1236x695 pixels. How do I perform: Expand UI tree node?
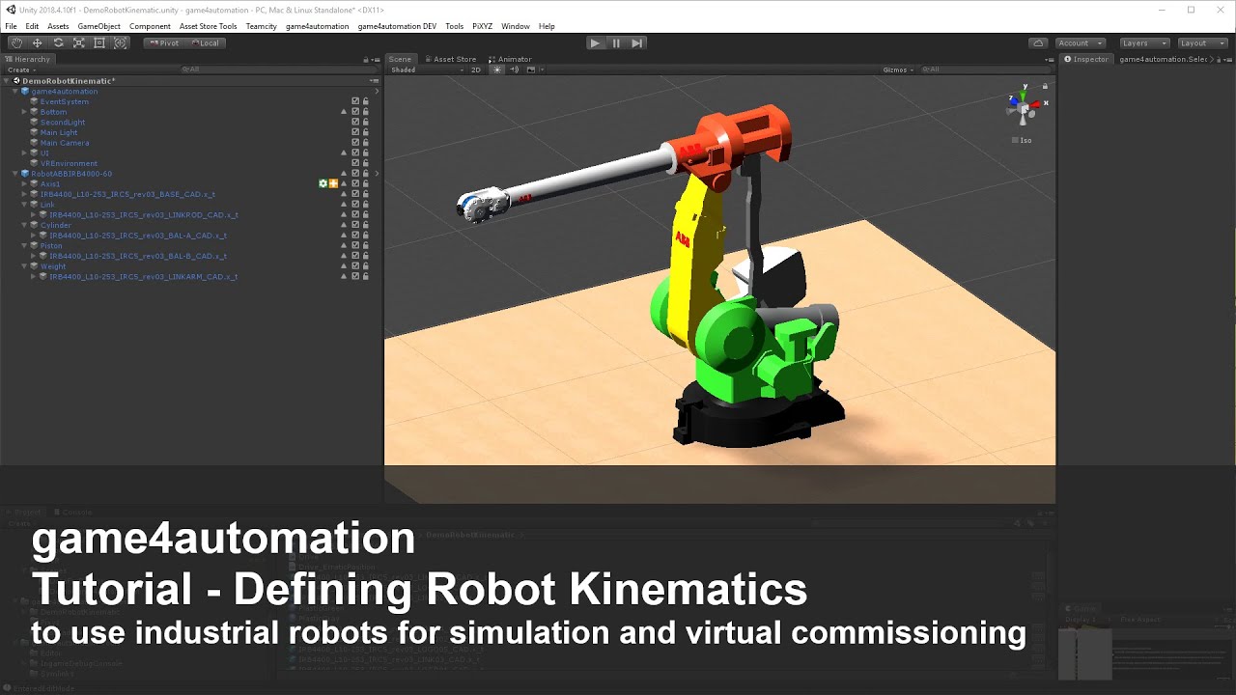tap(25, 153)
